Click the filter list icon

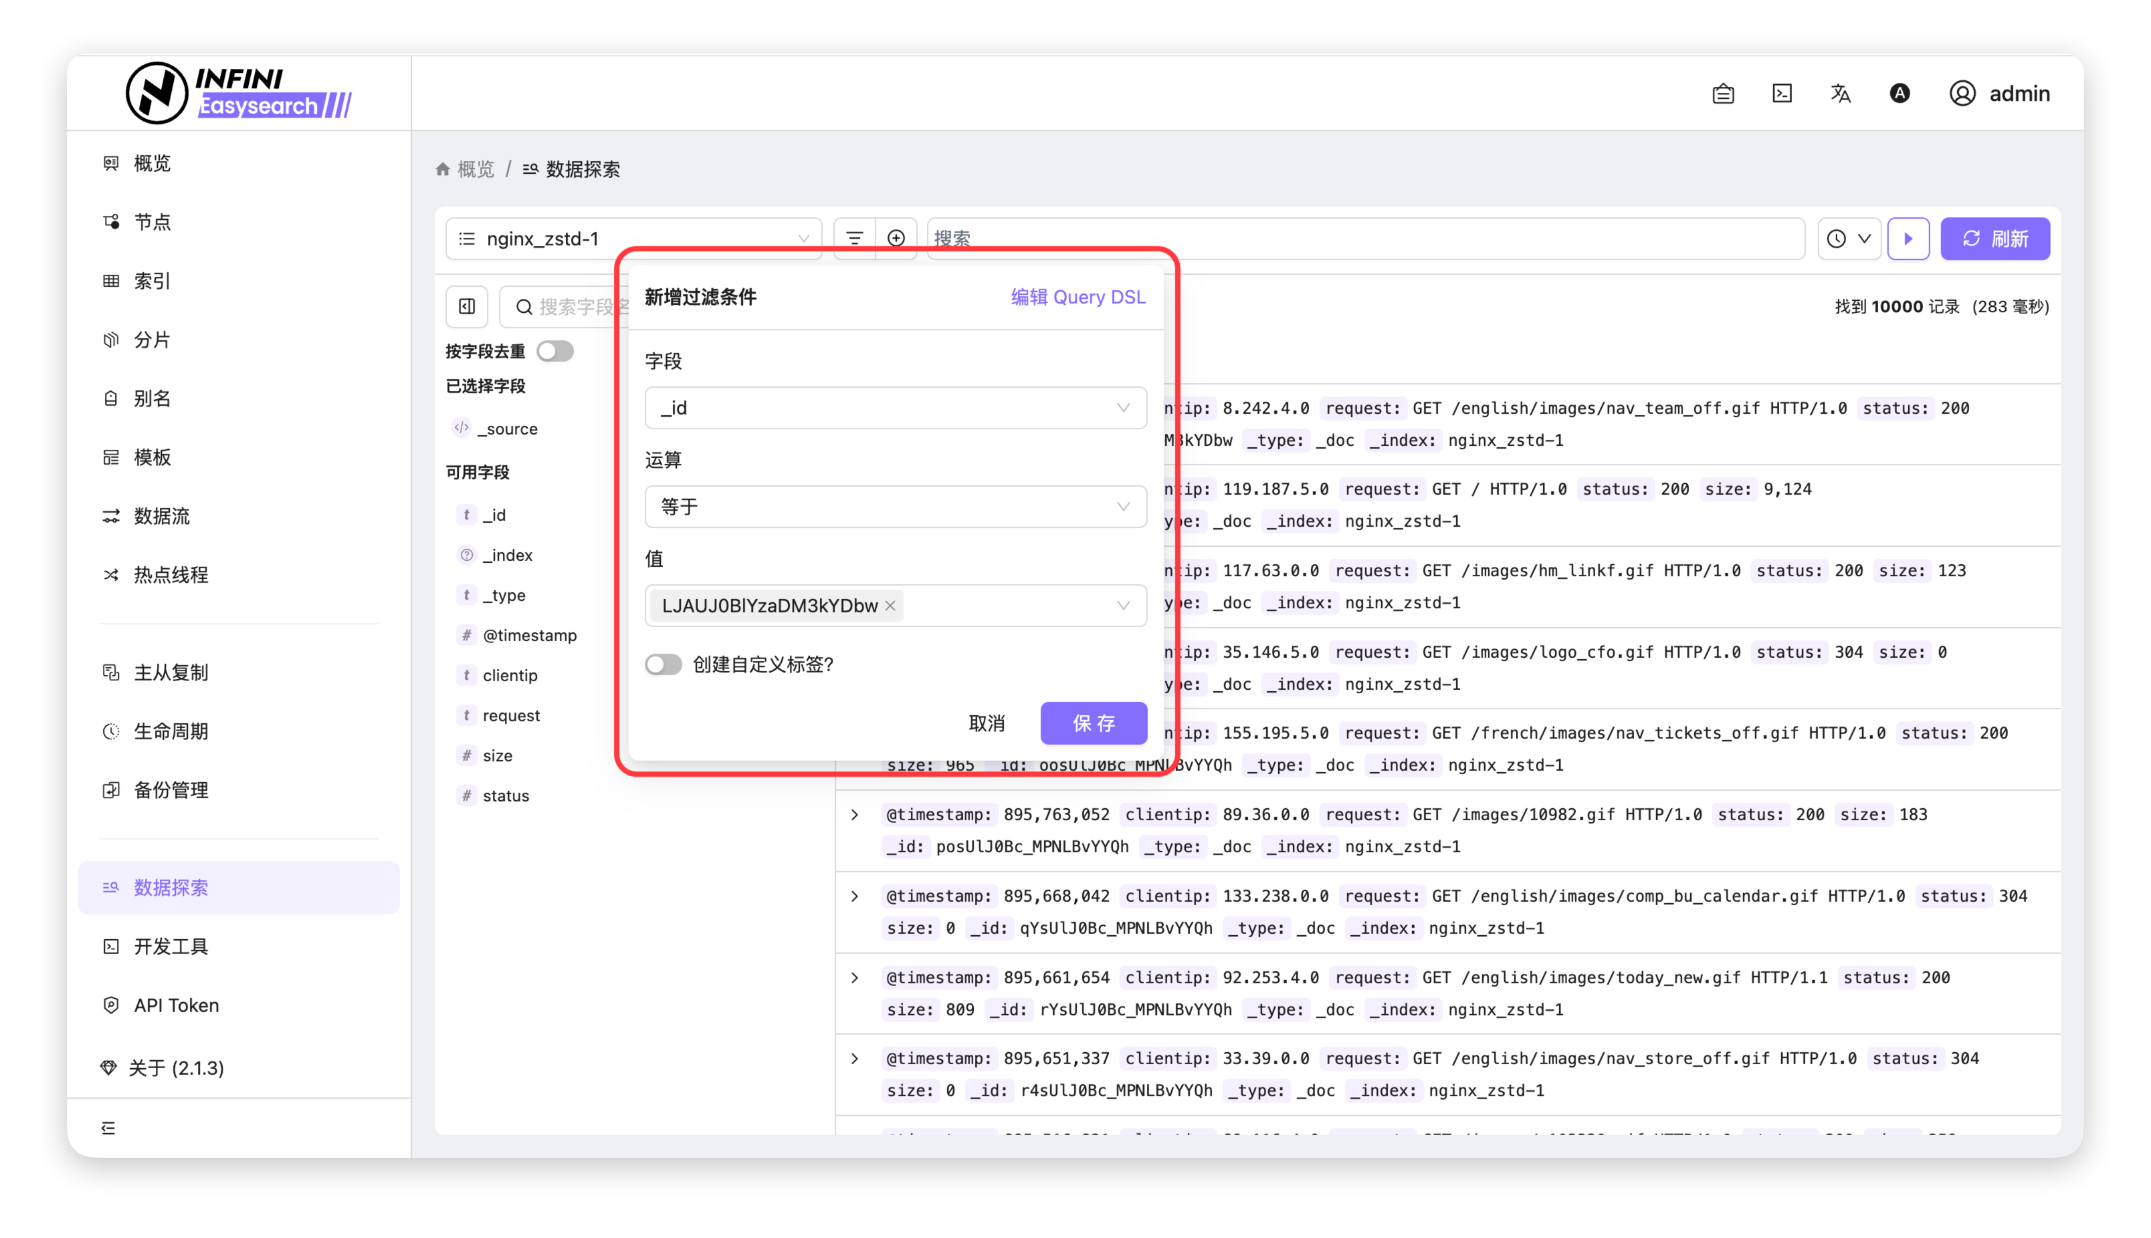point(854,238)
